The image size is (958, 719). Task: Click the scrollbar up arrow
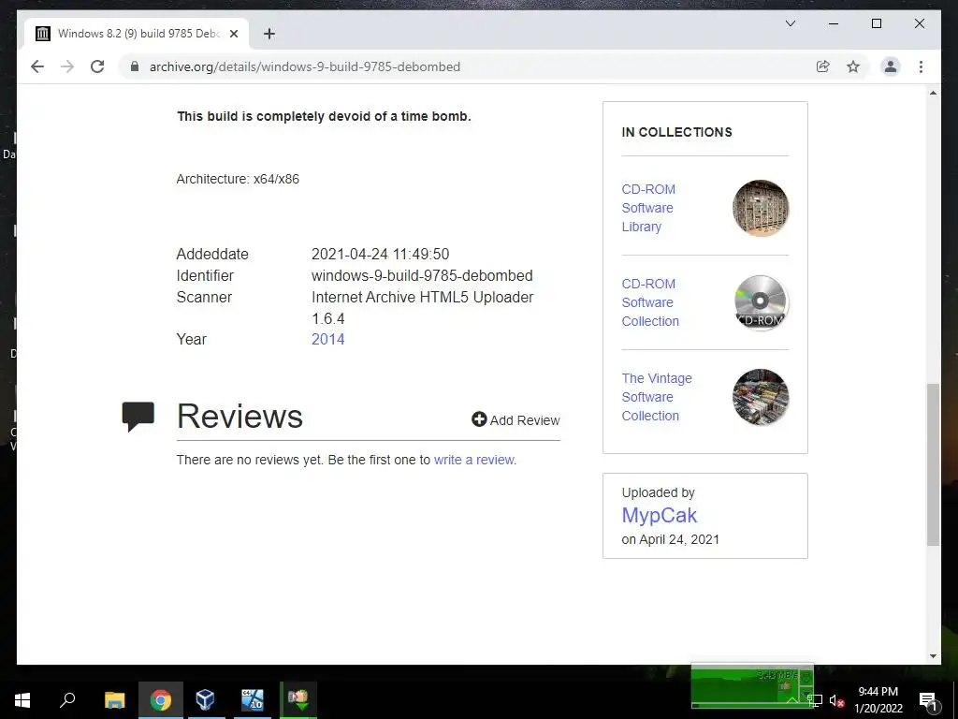pos(933,93)
